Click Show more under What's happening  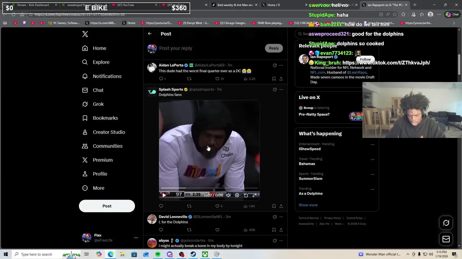point(308,205)
